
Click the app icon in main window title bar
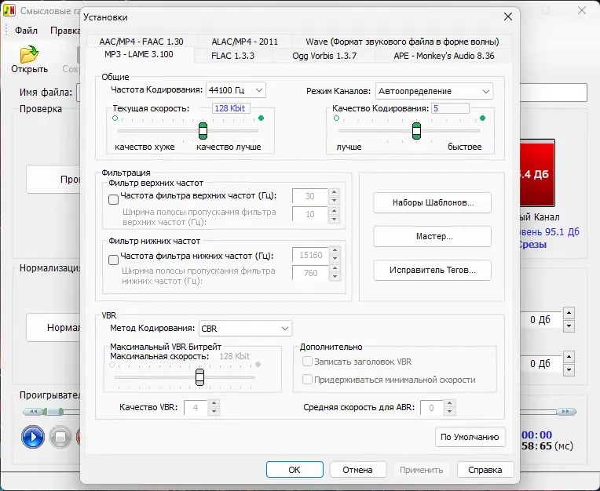pyautogui.click(x=9, y=10)
